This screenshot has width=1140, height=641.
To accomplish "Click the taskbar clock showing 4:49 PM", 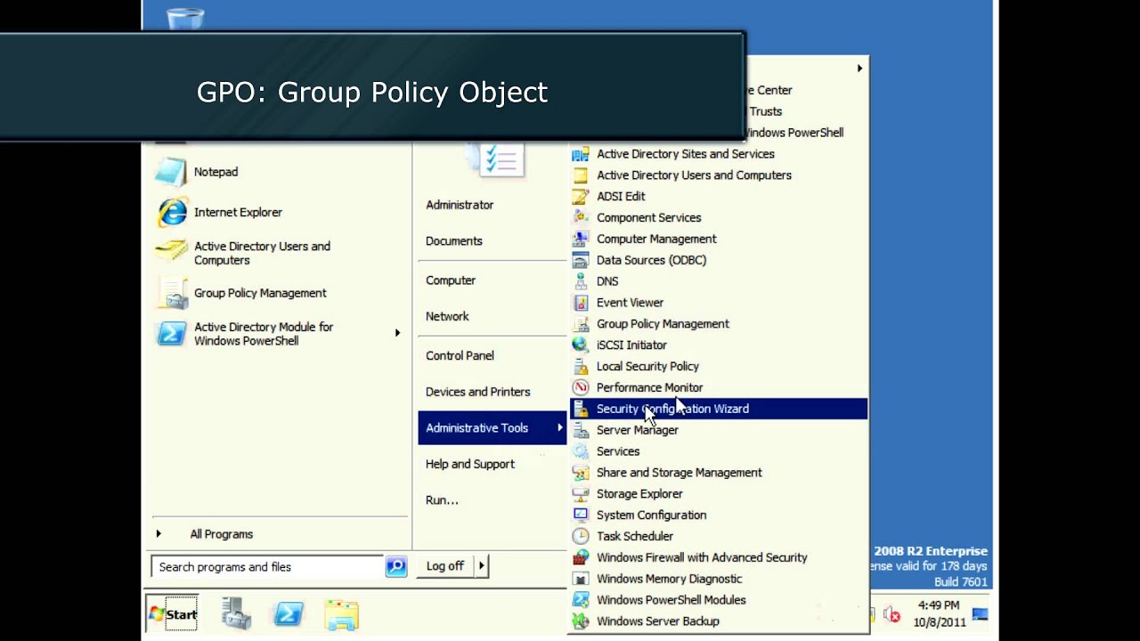I will (x=939, y=614).
